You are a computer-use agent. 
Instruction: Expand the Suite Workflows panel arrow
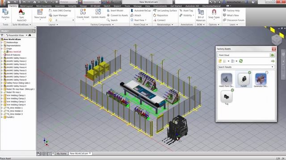tap(30, 24)
